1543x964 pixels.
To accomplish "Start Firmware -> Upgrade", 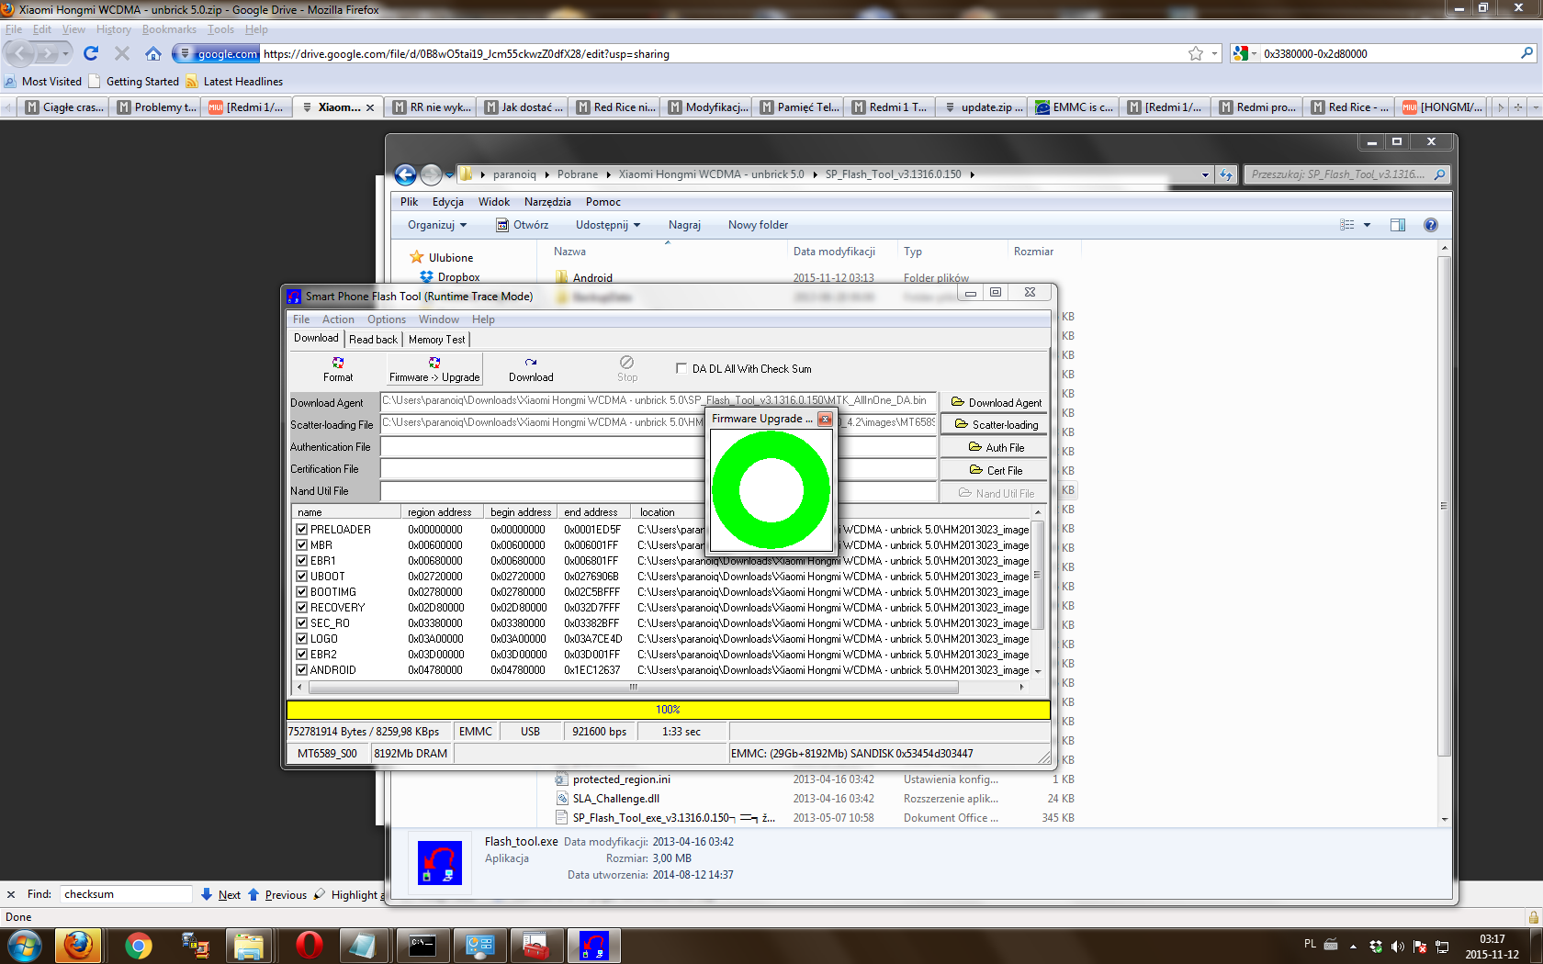I will point(434,369).
